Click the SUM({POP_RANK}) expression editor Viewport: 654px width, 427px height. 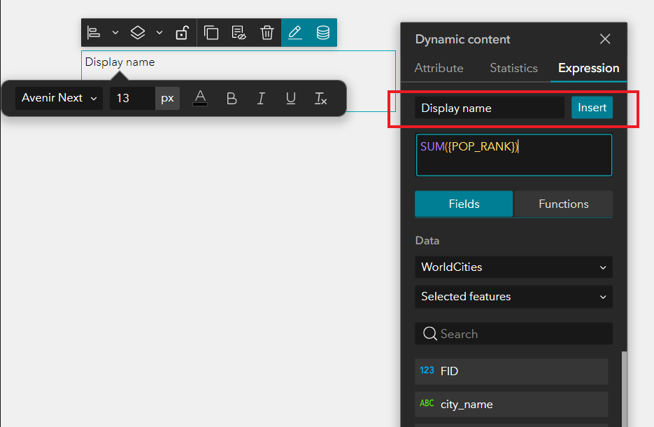click(x=514, y=155)
